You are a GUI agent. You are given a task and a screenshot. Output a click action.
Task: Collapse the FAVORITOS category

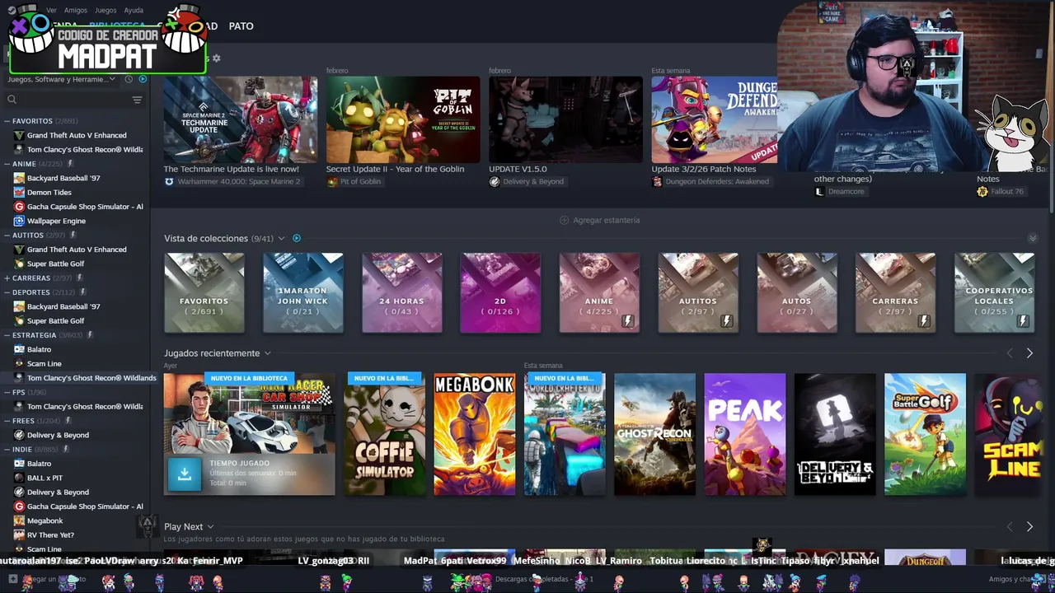pyautogui.click(x=7, y=121)
